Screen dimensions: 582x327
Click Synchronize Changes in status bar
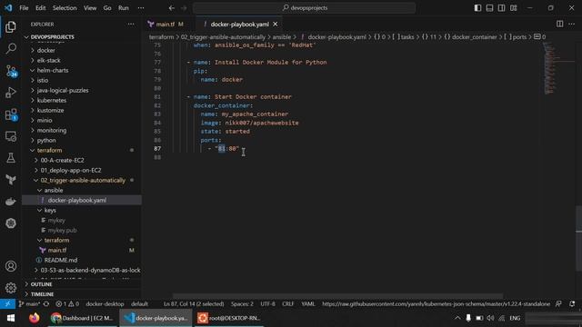click(x=46, y=303)
